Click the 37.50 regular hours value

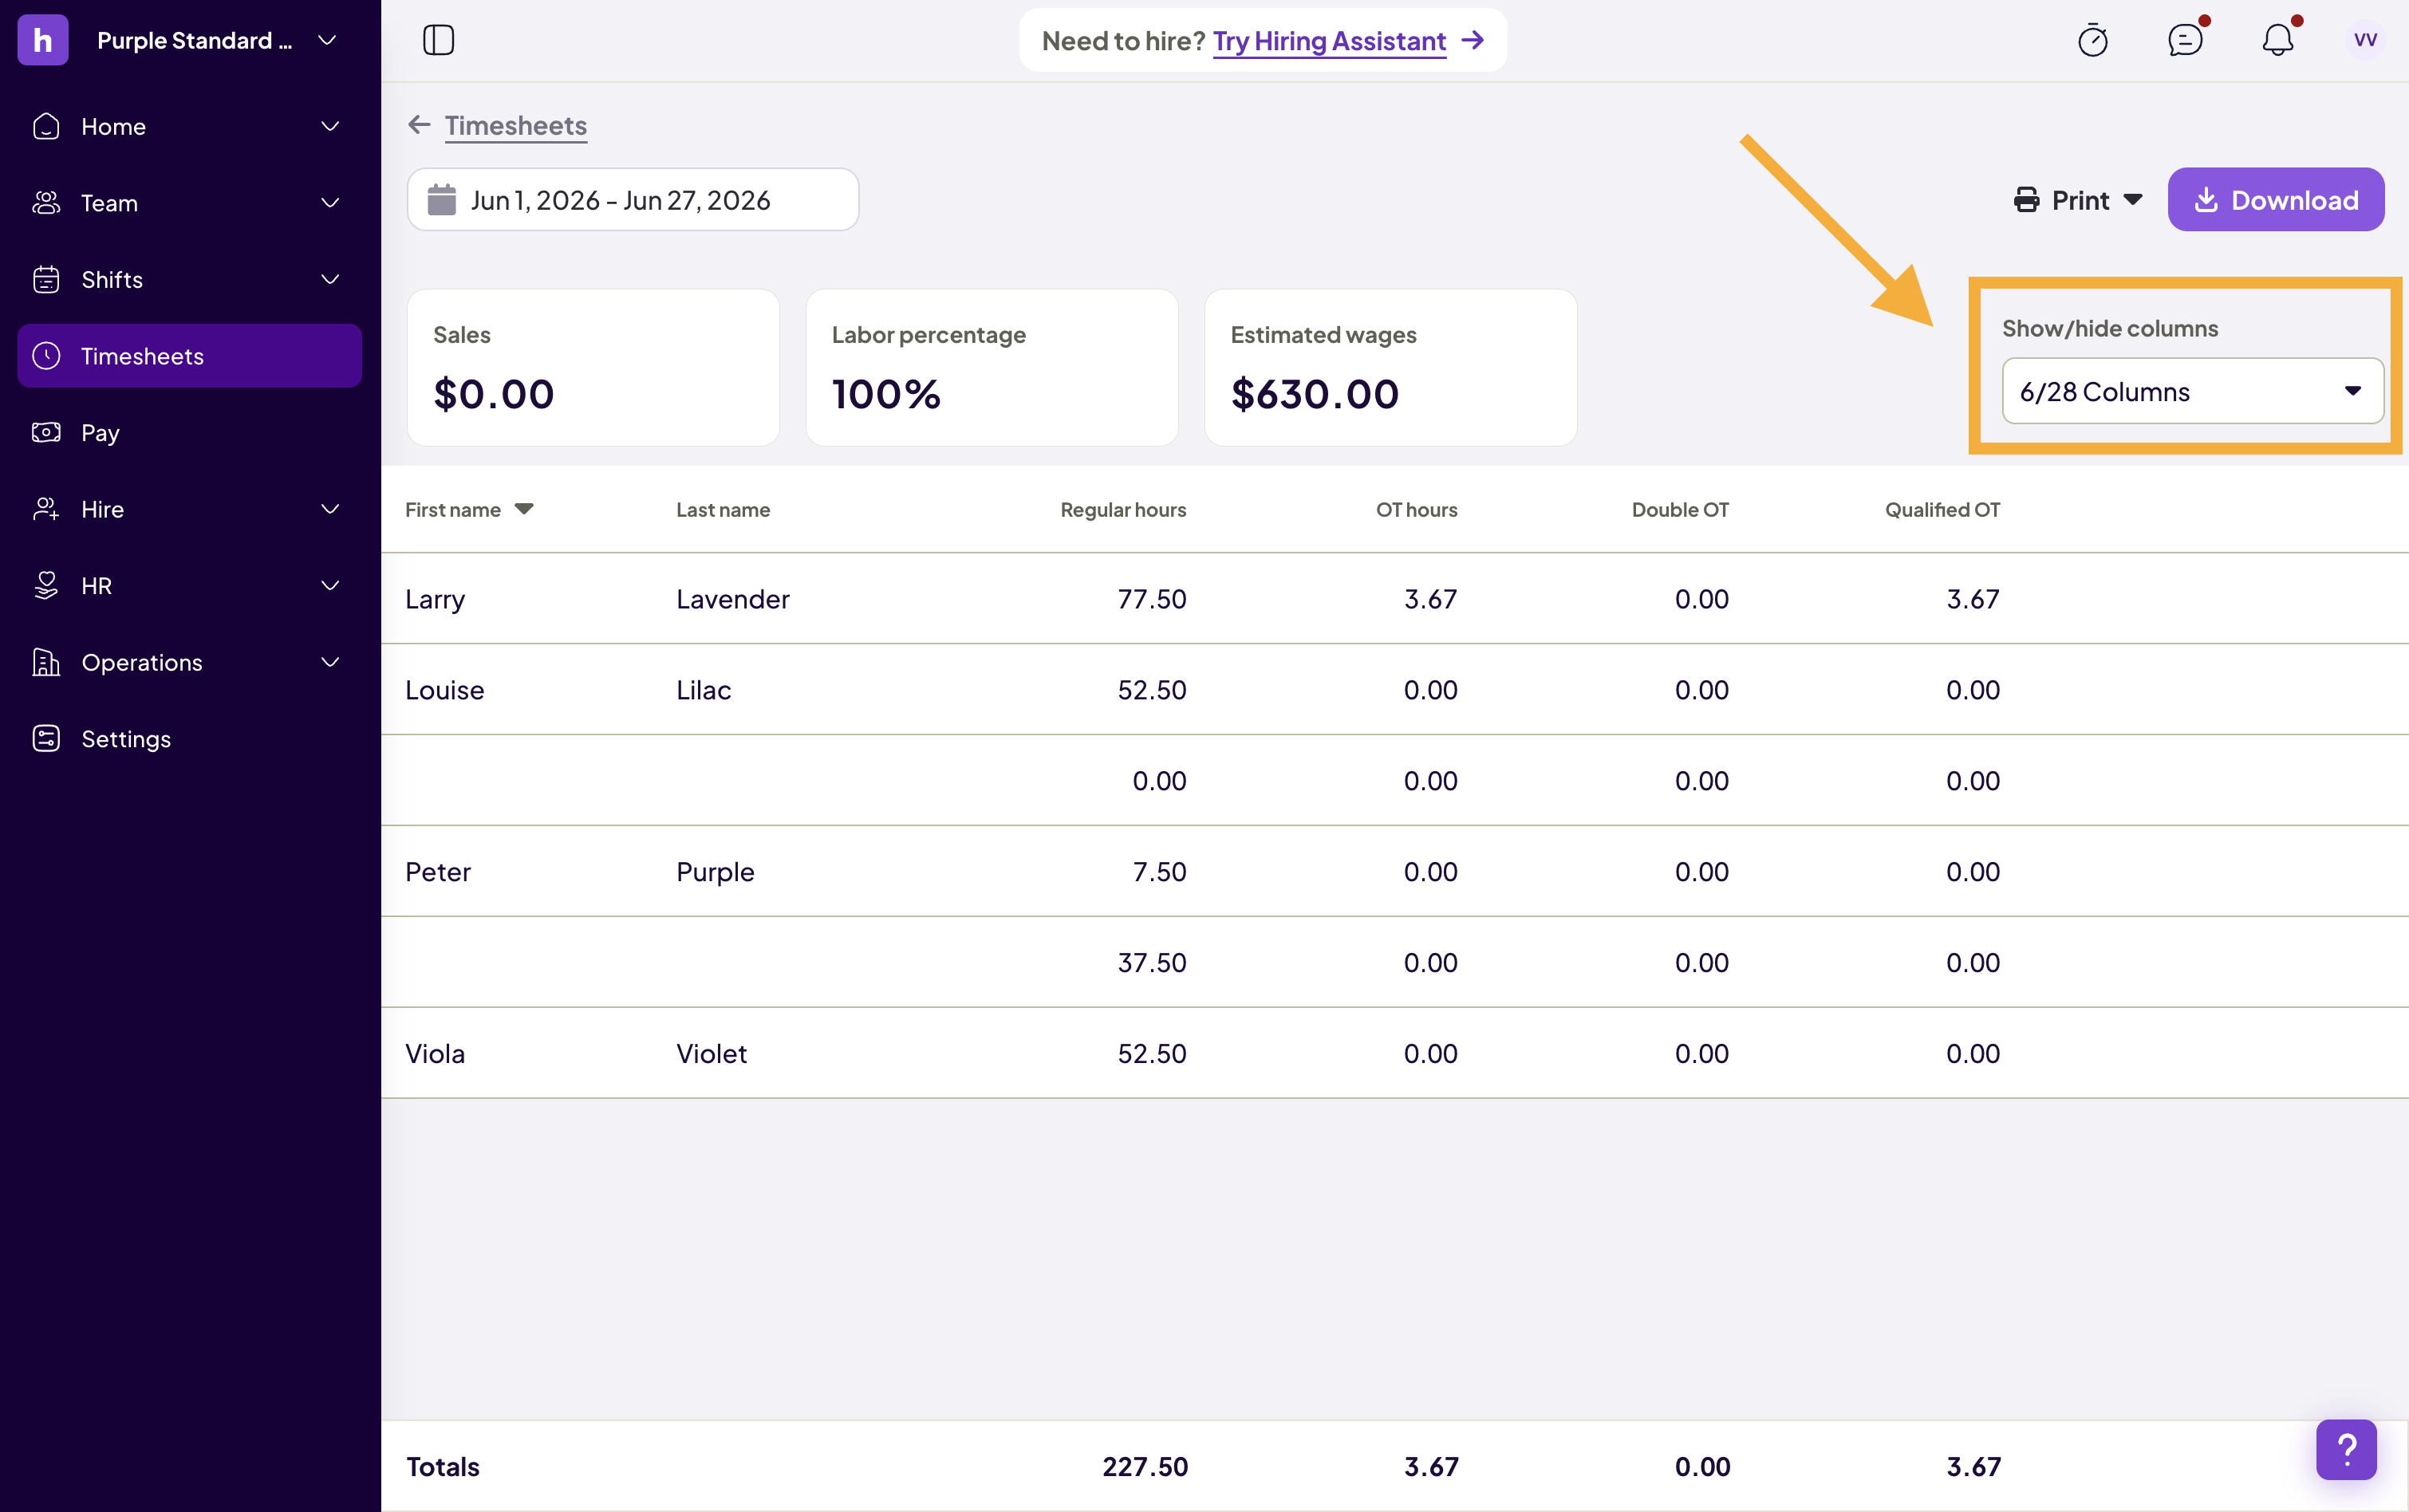(x=1151, y=963)
